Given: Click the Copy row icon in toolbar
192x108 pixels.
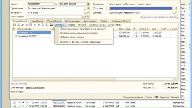Looking at the screenshot, I should [x=19, y=25].
